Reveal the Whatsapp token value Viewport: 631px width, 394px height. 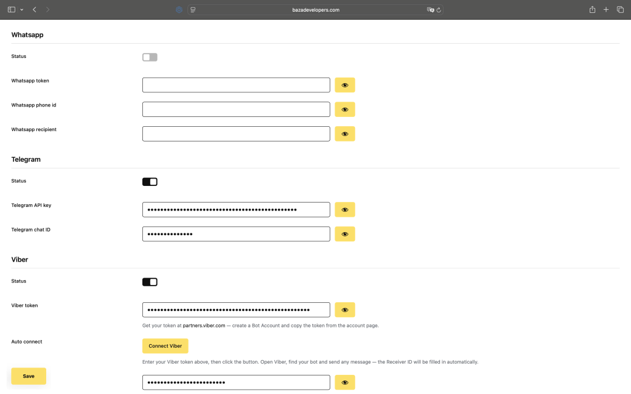pyautogui.click(x=345, y=85)
